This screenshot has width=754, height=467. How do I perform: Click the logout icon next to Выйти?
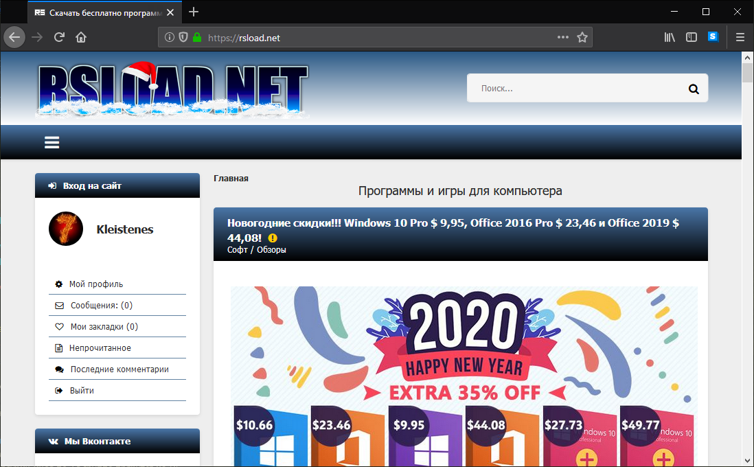[58, 391]
